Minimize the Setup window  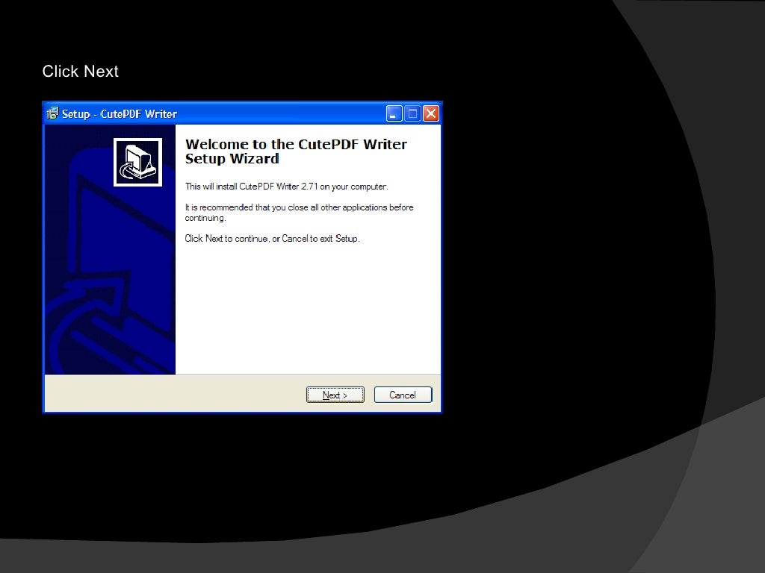[394, 113]
